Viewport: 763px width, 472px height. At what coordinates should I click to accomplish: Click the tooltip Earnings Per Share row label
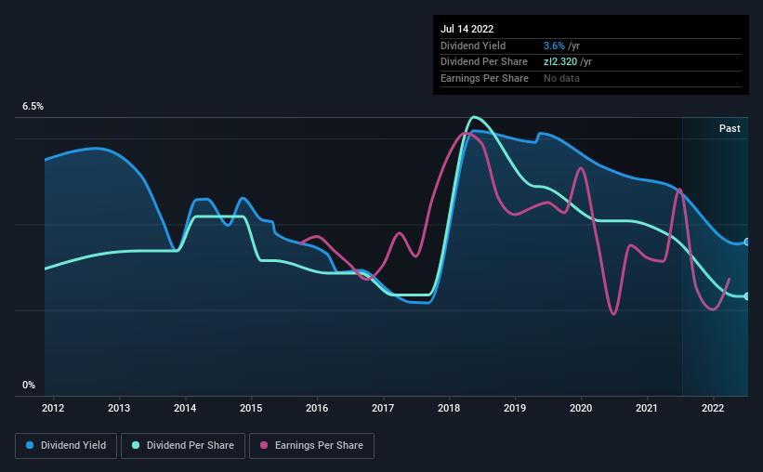(x=485, y=78)
